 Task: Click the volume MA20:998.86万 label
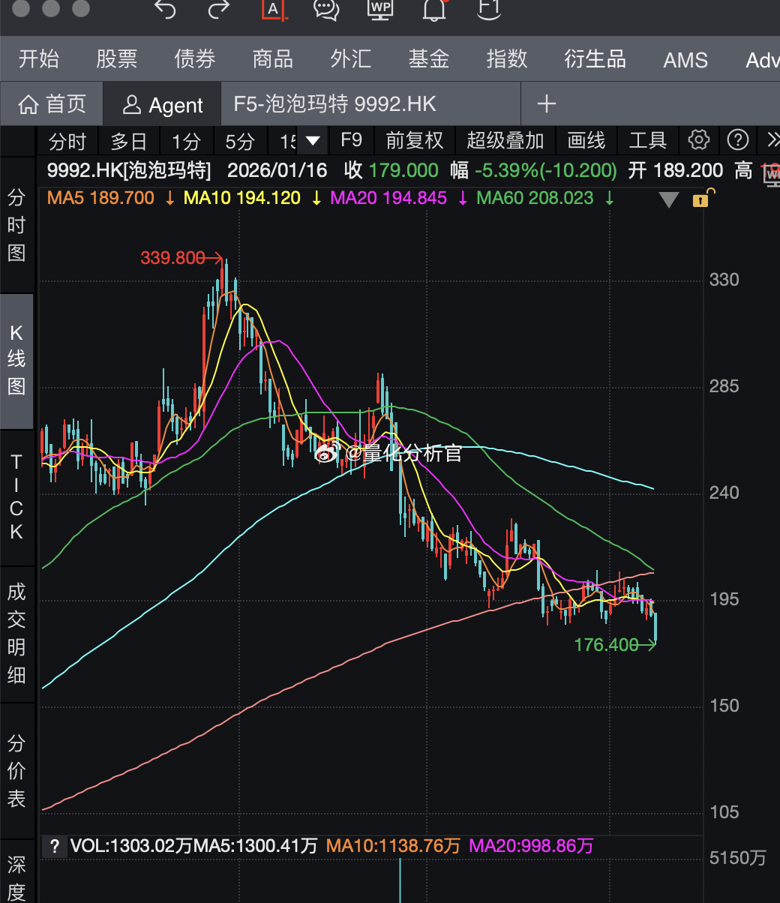[x=531, y=847]
